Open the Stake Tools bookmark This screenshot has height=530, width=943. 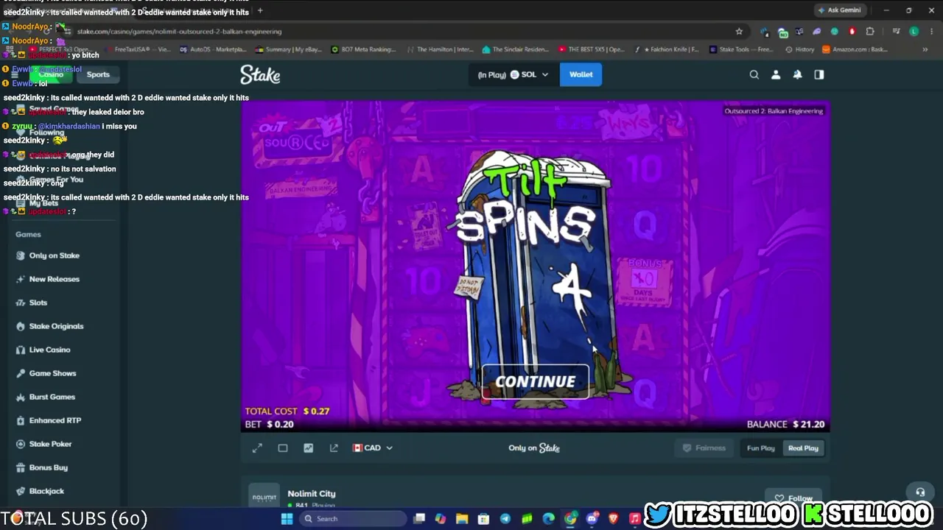[x=741, y=49]
